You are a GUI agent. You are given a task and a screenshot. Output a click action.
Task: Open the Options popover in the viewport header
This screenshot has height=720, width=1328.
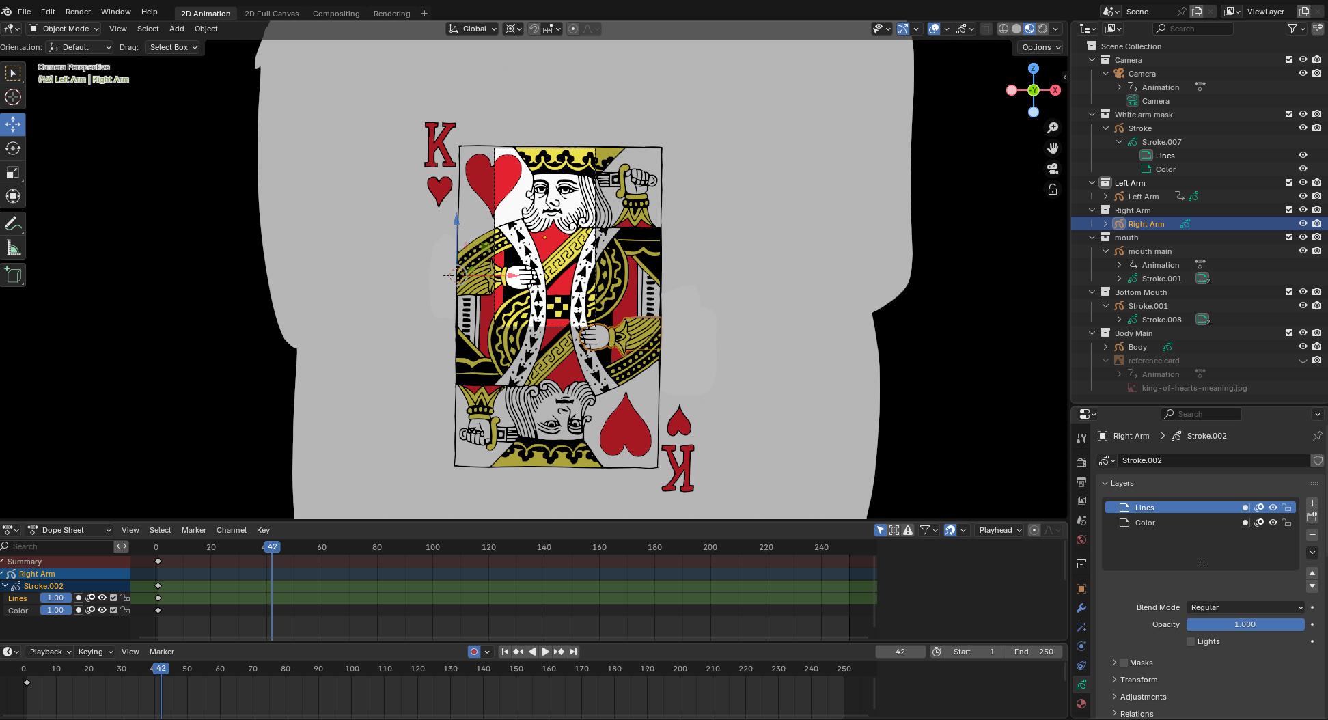coord(1040,47)
